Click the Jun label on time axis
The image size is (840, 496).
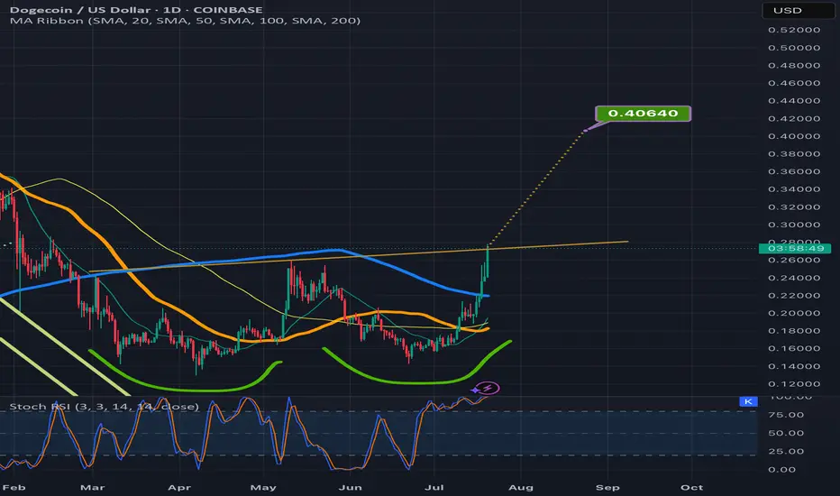pyautogui.click(x=351, y=487)
